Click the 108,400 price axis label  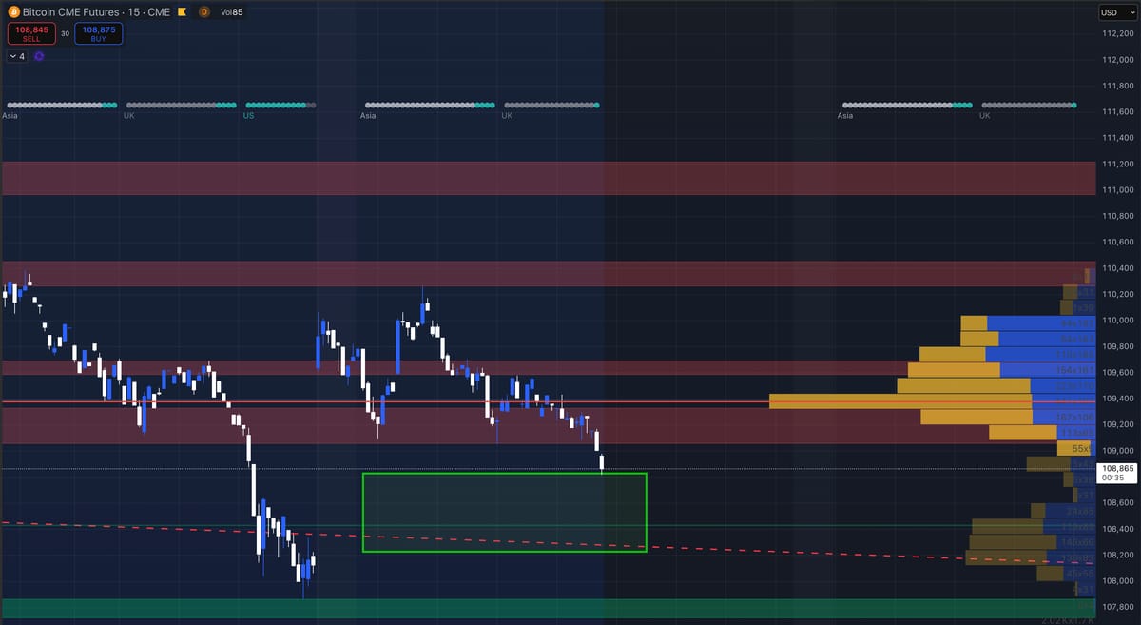point(1116,528)
